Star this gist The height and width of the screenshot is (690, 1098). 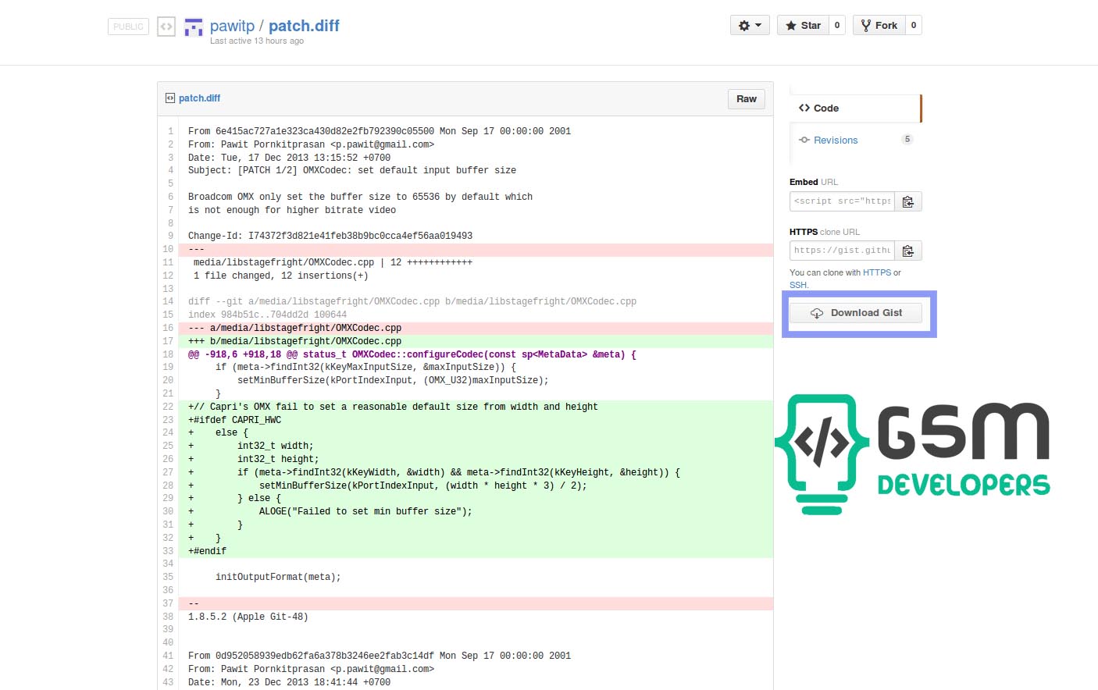tap(803, 25)
